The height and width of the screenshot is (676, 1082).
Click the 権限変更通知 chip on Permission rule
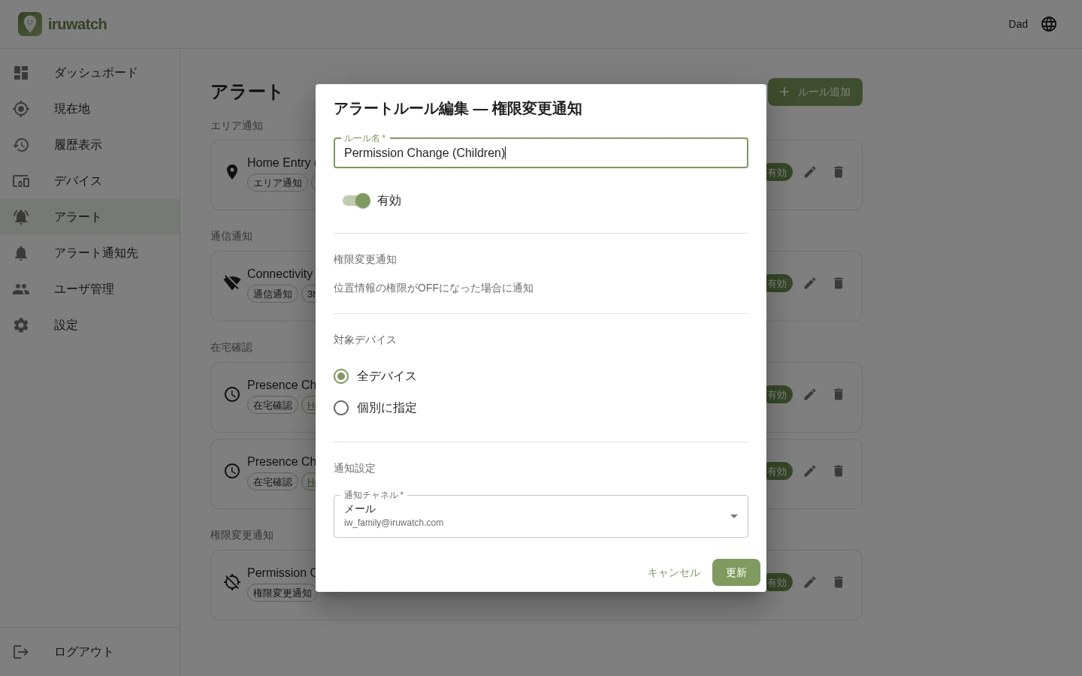(x=283, y=593)
